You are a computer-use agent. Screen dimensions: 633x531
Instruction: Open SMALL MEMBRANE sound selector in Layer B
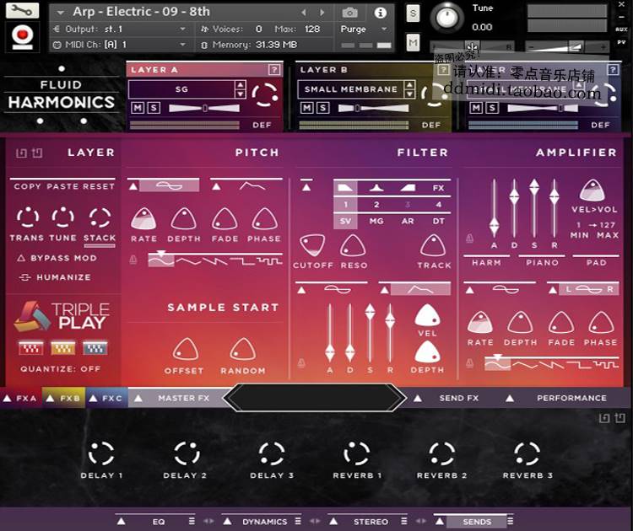[x=350, y=89]
